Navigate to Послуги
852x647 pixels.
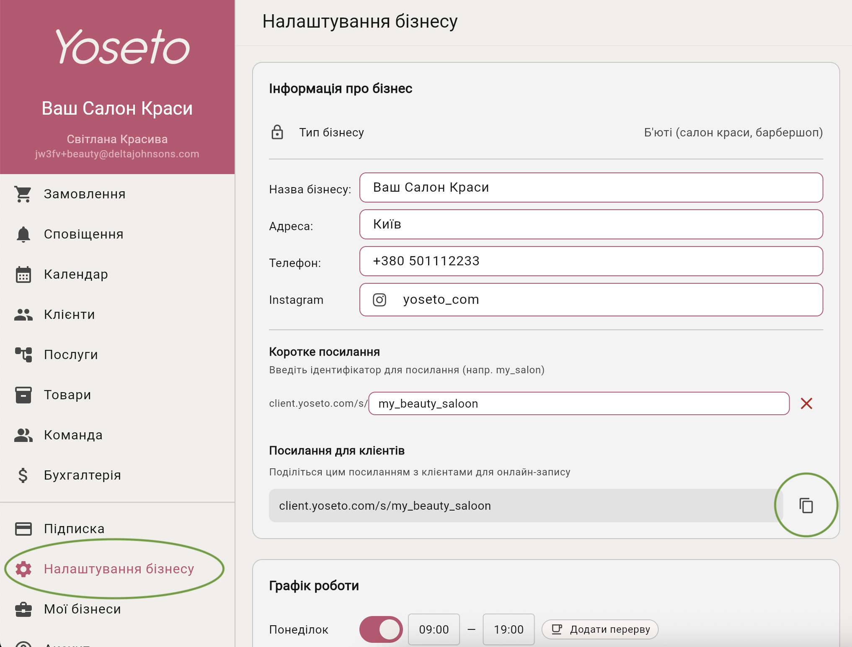coord(117,355)
